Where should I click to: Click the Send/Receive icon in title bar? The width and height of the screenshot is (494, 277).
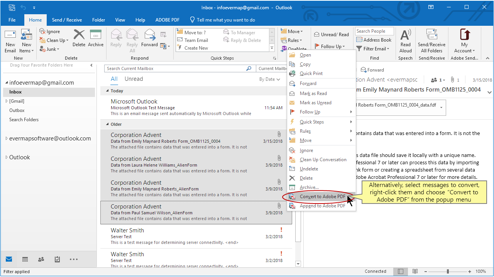pyautogui.click(x=12, y=8)
